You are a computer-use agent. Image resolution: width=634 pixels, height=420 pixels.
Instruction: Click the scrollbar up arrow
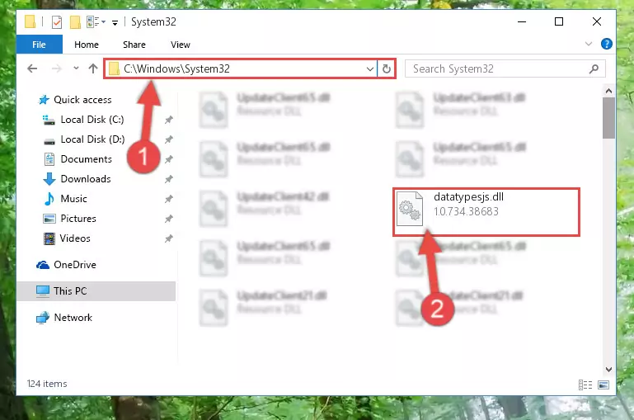point(608,91)
